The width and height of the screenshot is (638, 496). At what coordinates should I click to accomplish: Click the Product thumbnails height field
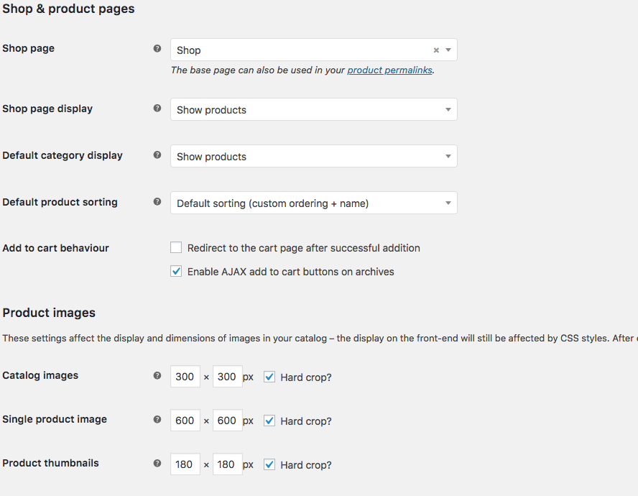coord(228,464)
